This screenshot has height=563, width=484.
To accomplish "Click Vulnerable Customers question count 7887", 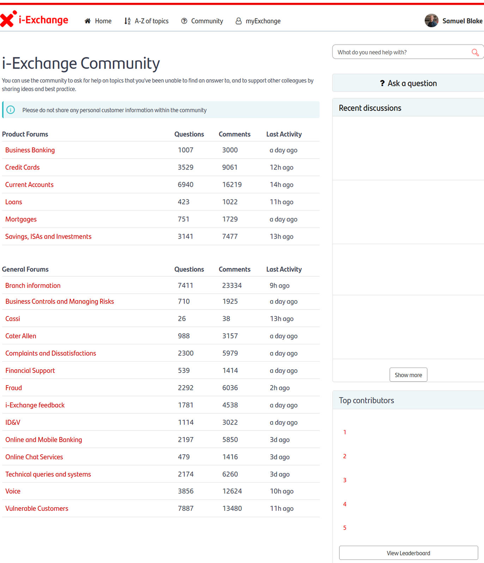I will pos(186,509).
